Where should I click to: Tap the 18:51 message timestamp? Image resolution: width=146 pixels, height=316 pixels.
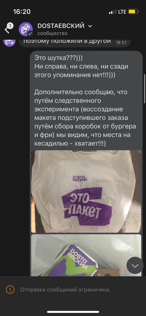coord(121,43)
